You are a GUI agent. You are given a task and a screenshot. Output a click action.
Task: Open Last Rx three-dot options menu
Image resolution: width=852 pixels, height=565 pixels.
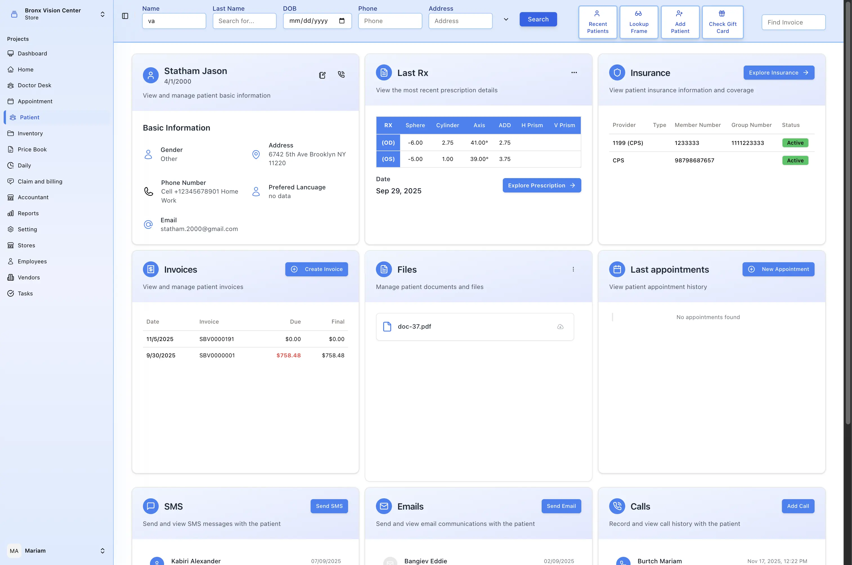[x=574, y=72]
